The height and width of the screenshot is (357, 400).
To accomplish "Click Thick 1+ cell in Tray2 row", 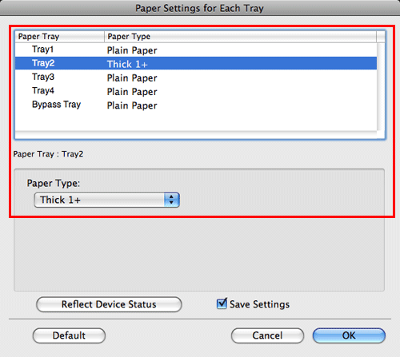I will coord(127,64).
